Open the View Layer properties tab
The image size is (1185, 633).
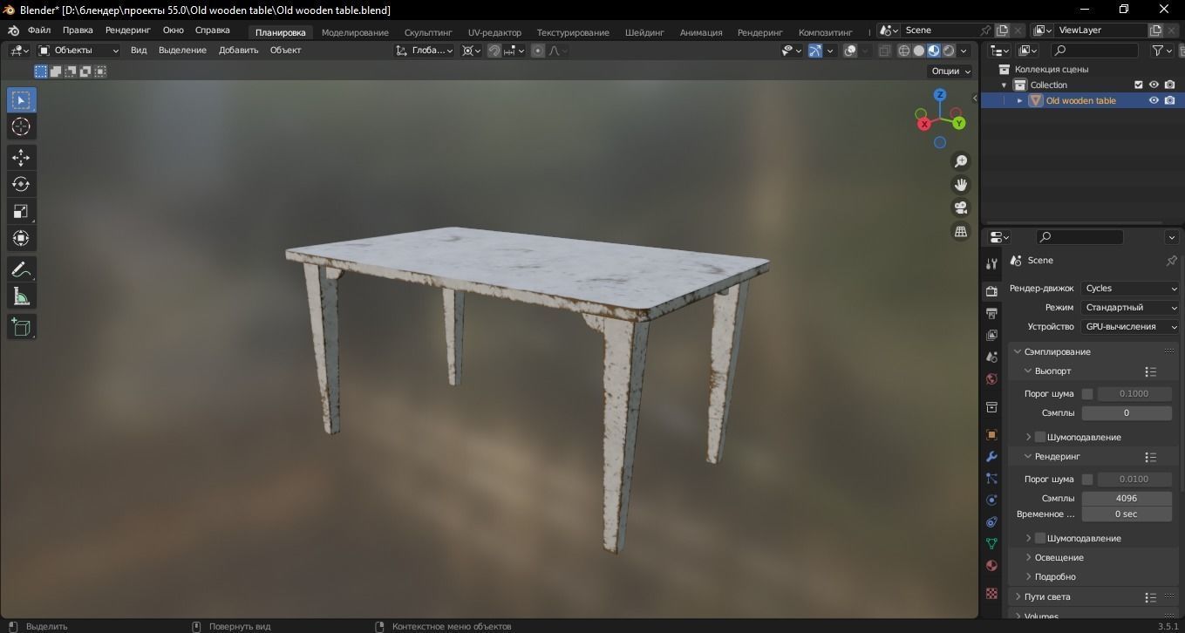(991, 335)
